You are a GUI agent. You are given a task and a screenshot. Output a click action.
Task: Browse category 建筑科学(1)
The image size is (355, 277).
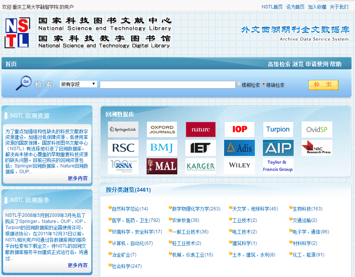(x=244, y=243)
